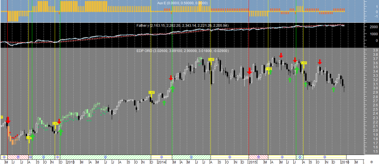Click the face icon in the small green July 2015 ribbon segment
This screenshot has height=164, width=379.
point(300,157)
